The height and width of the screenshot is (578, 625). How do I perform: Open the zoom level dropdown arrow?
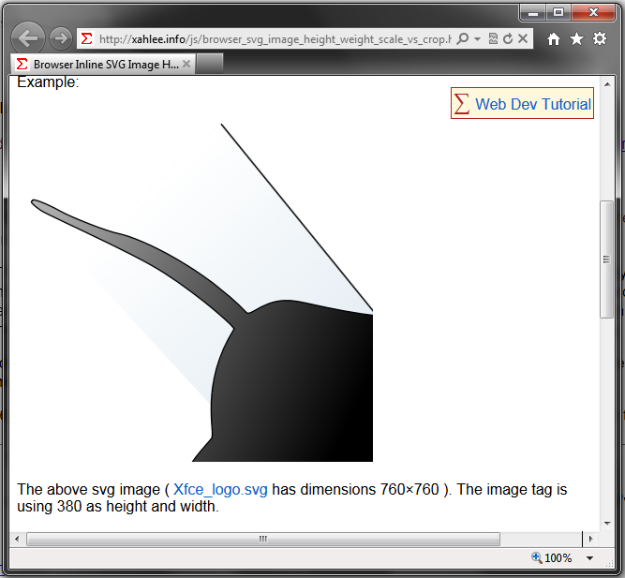tap(589, 558)
